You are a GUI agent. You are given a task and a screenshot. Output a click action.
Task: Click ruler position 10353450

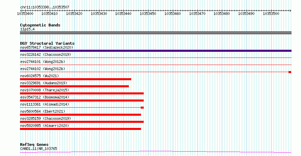pos(148,14)
